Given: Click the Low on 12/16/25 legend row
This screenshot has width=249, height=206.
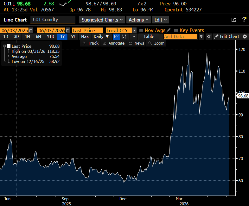Looking at the screenshot, I should [x=34, y=61].
